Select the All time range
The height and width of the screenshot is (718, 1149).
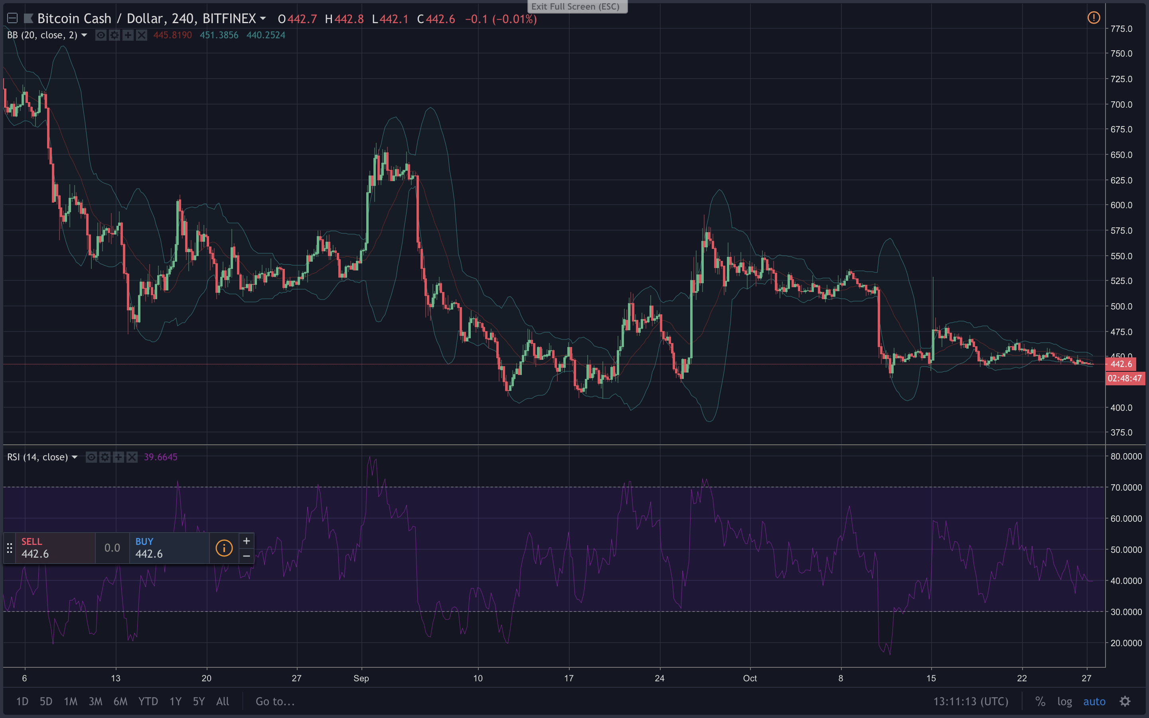click(223, 701)
